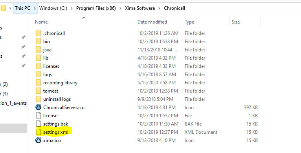Select the ChronicallServer.ico file icon
301x153 pixels.
[x=39, y=107]
